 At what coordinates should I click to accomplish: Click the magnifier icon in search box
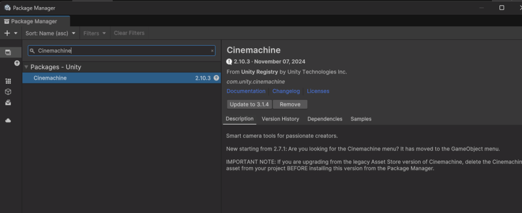32,51
